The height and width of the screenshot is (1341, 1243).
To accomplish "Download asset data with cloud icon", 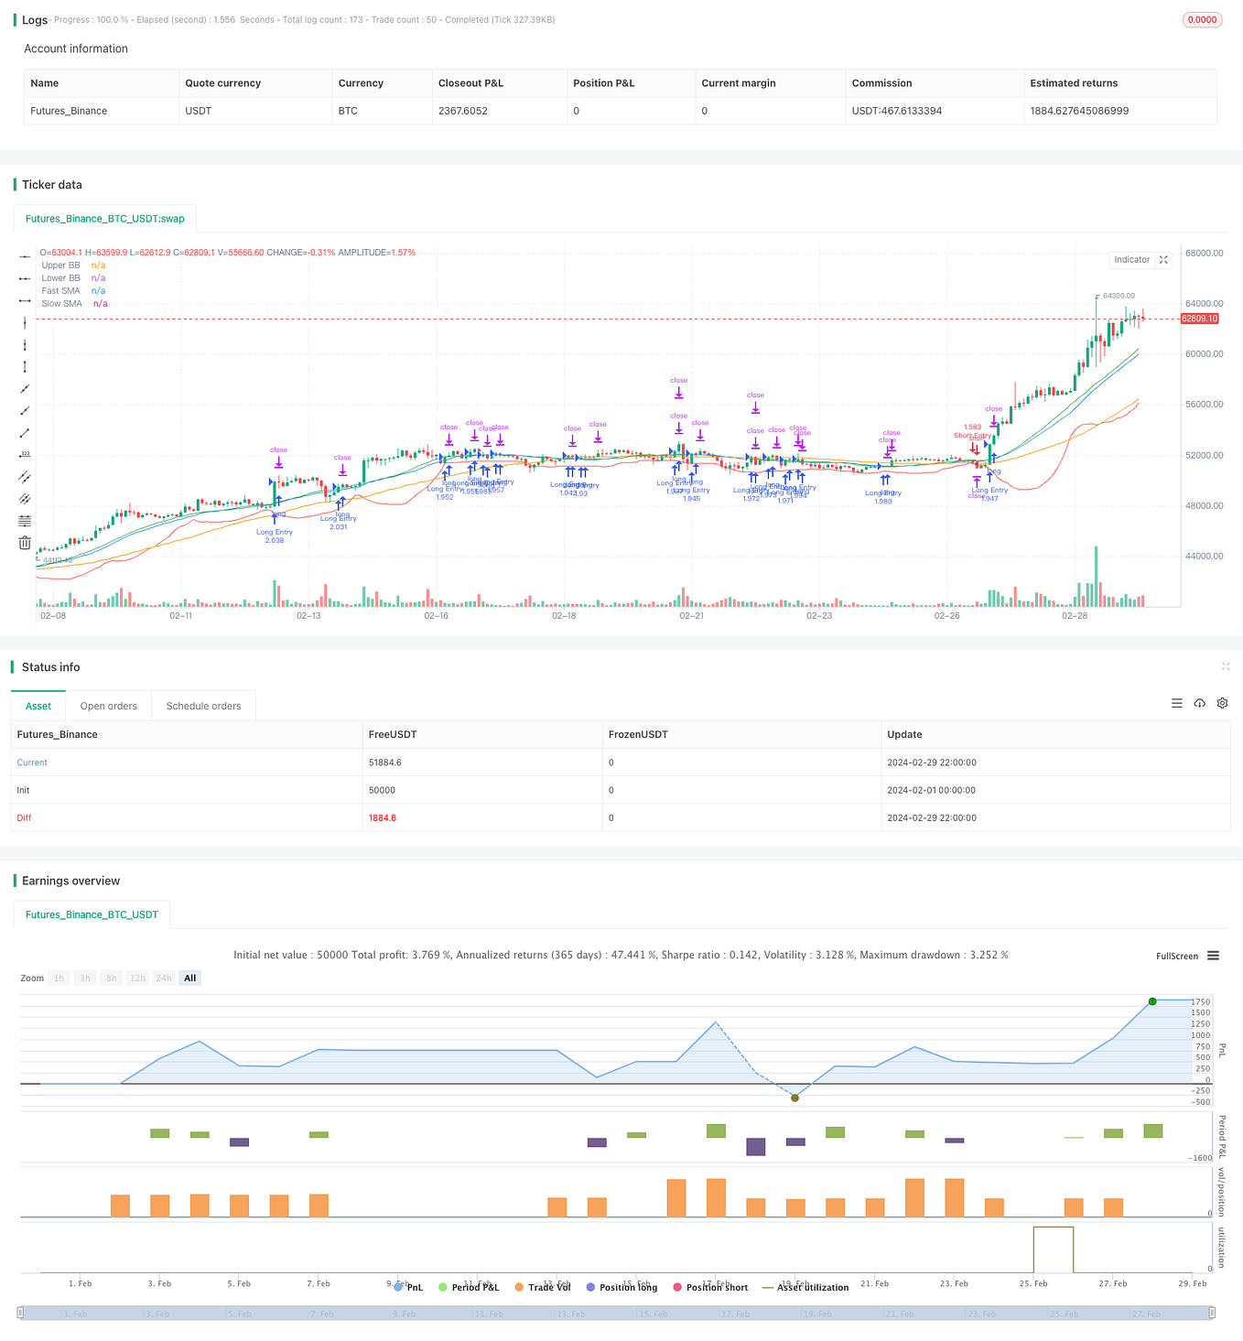I will tap(1199, 703).
